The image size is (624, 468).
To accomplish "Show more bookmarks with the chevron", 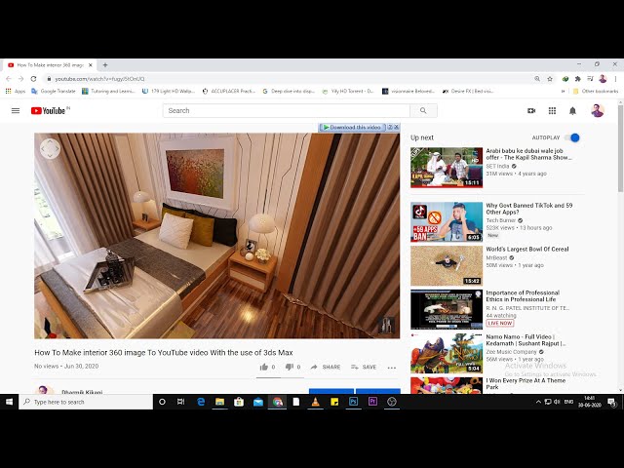I will point(563,91).
